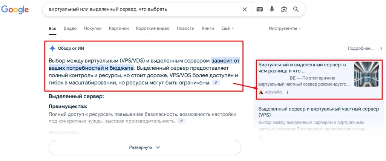Clear the search query with X icon
Screen dimensions: 386x161
click(x=245, y=9)
